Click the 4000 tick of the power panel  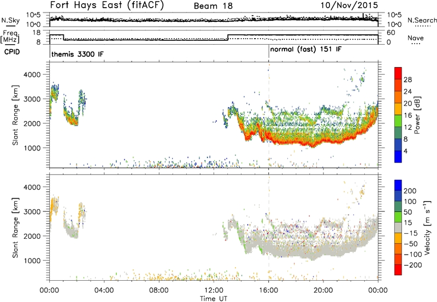(32, 75)
